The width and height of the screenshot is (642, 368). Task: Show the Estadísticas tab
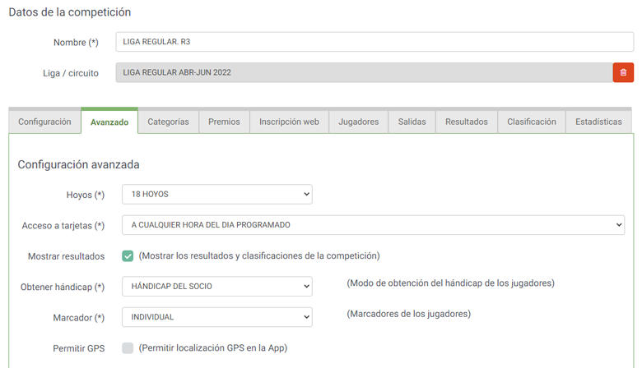tap(598, 122)
